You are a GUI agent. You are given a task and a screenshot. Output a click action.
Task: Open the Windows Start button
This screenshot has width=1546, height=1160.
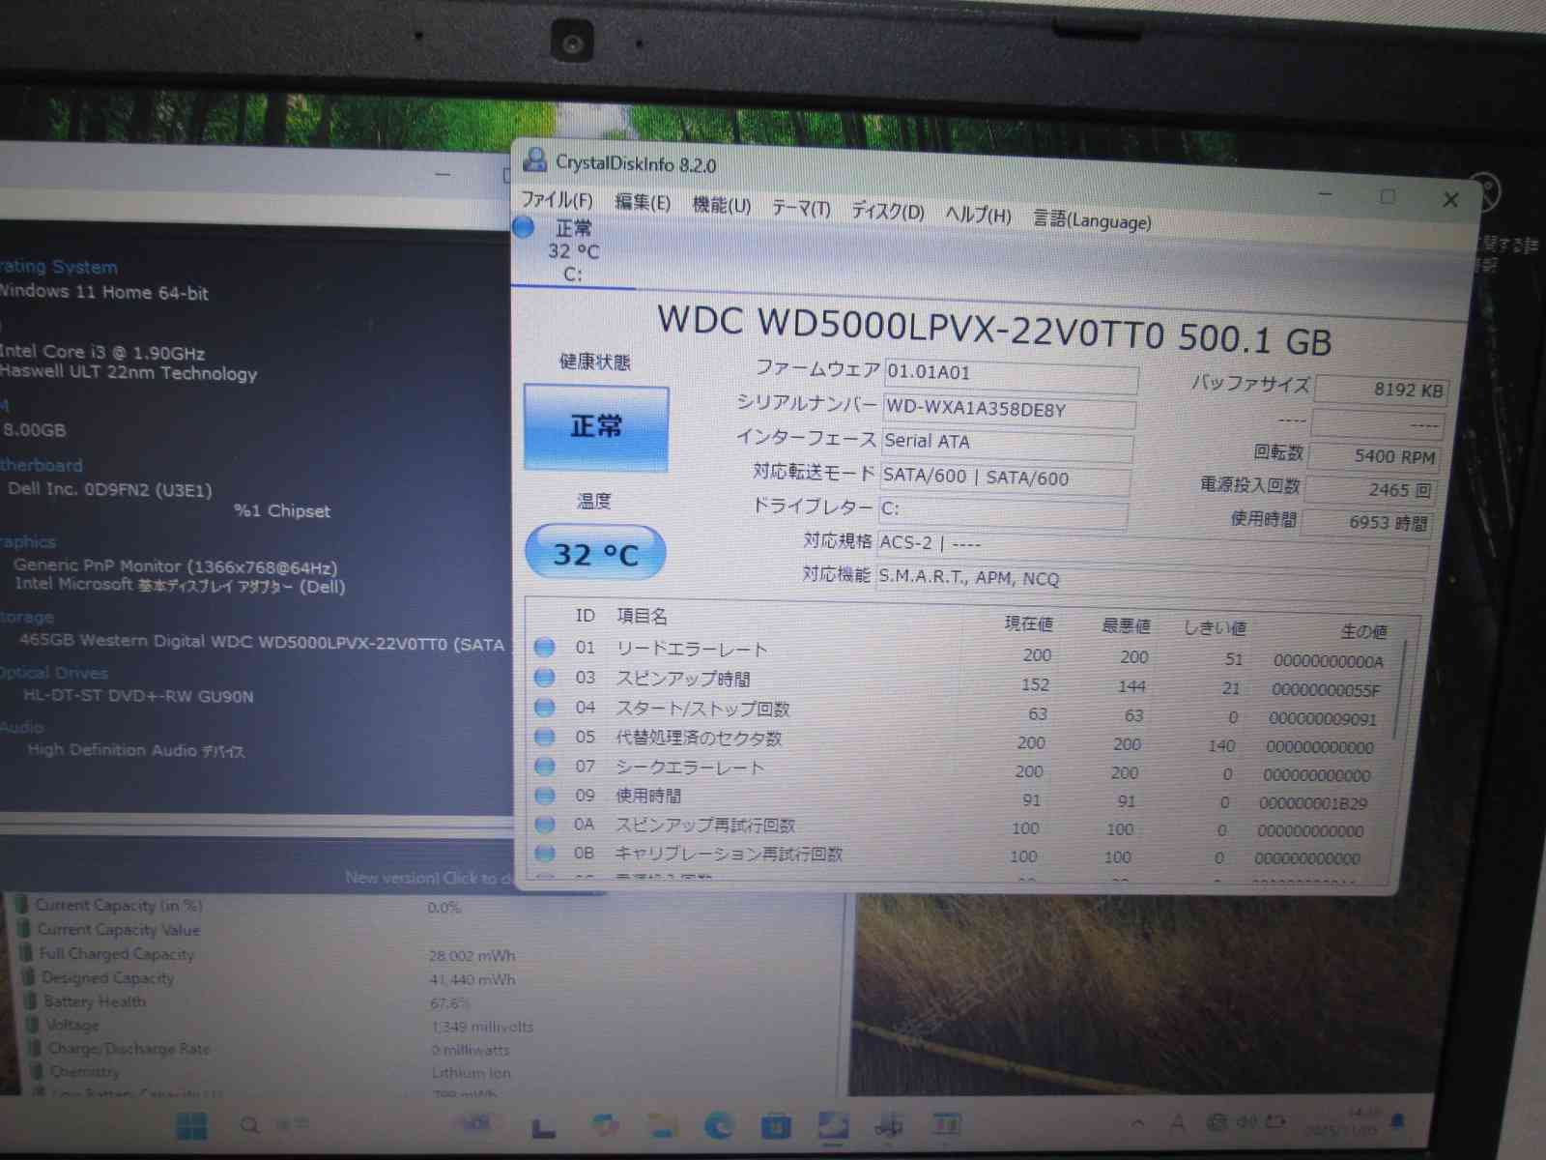point(191,1125)
